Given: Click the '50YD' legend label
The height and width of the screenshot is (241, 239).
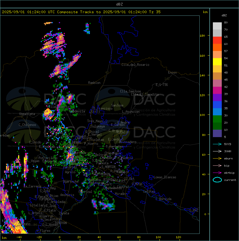Looking at the screenshot, I should tap(228, 144).
